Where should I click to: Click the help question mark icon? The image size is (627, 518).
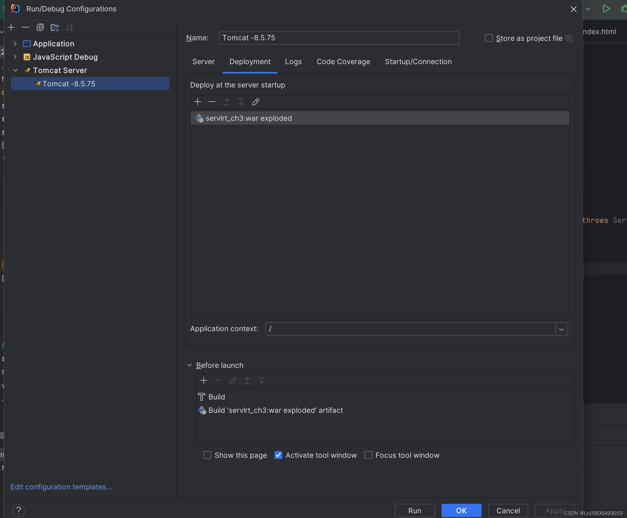(19, 510)
